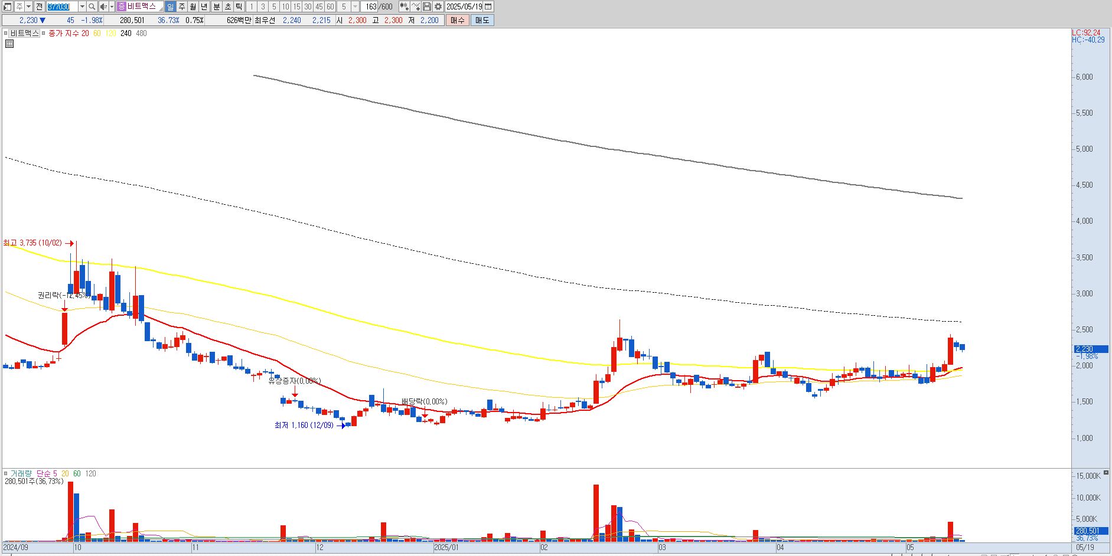Screen dimensions: 1112x556
Task: Click the 전 button in the toolbar
Action: (x=39, y=6)
